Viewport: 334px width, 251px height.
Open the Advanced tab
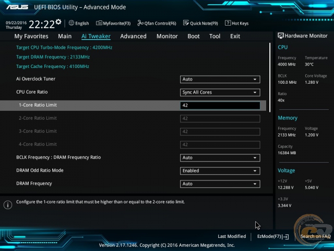(x=134, y=36)
